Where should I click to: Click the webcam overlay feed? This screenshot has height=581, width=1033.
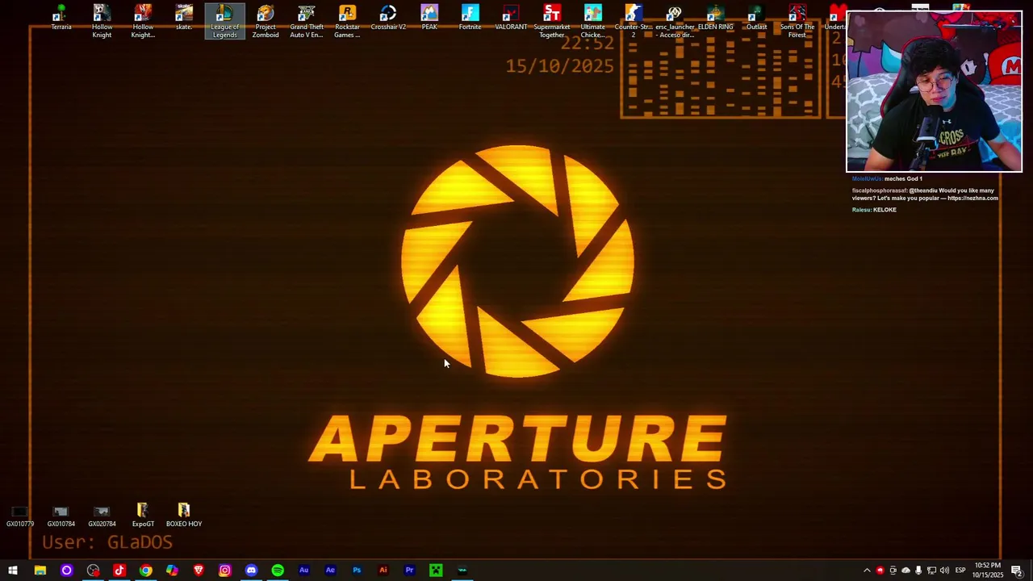pyautogui.click(x=934, y=91)
